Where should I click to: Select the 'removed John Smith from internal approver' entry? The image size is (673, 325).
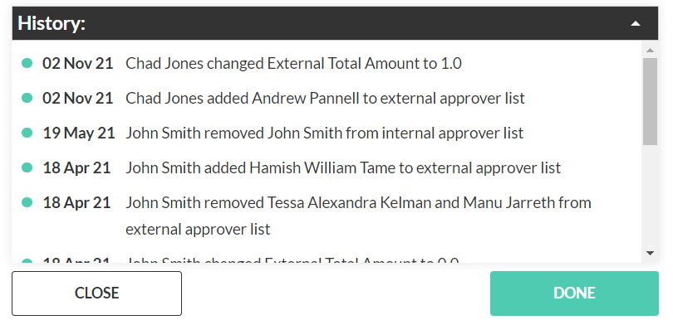(325, 133)
